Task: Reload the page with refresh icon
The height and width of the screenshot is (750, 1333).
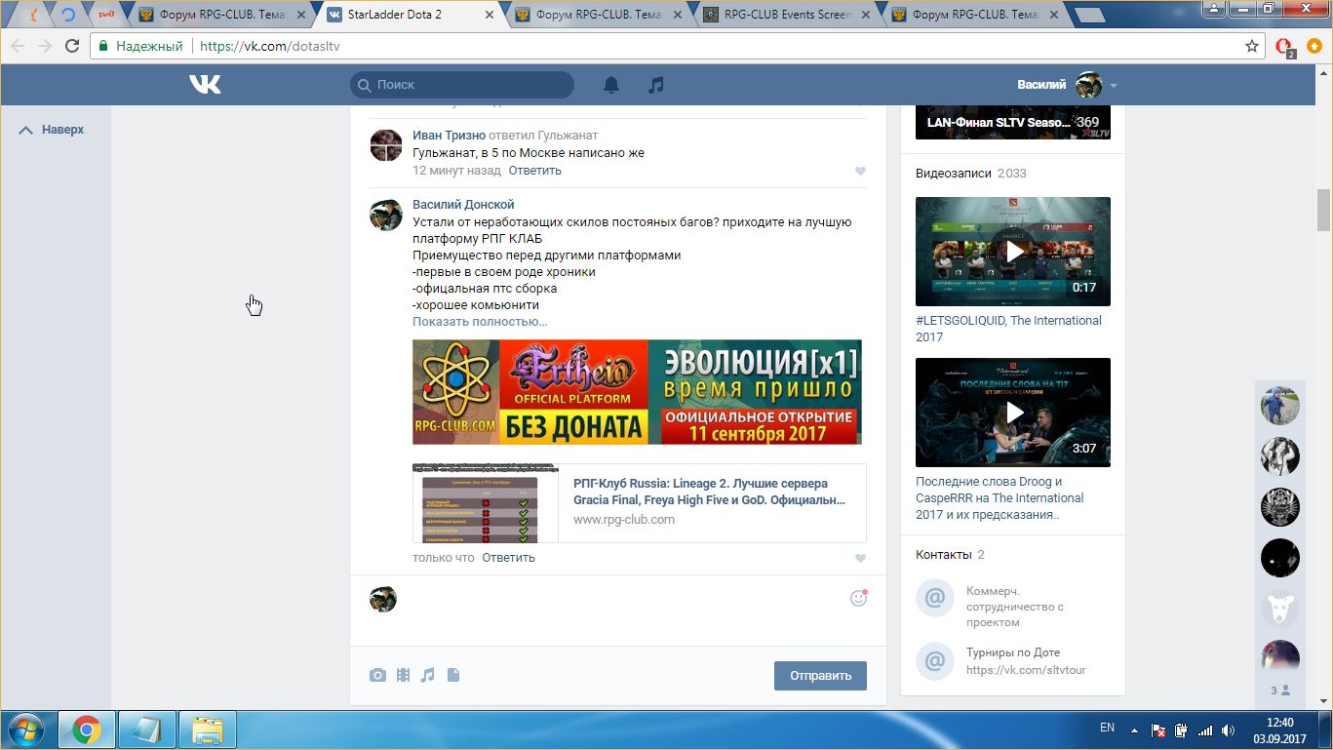Action: point(72,46)
